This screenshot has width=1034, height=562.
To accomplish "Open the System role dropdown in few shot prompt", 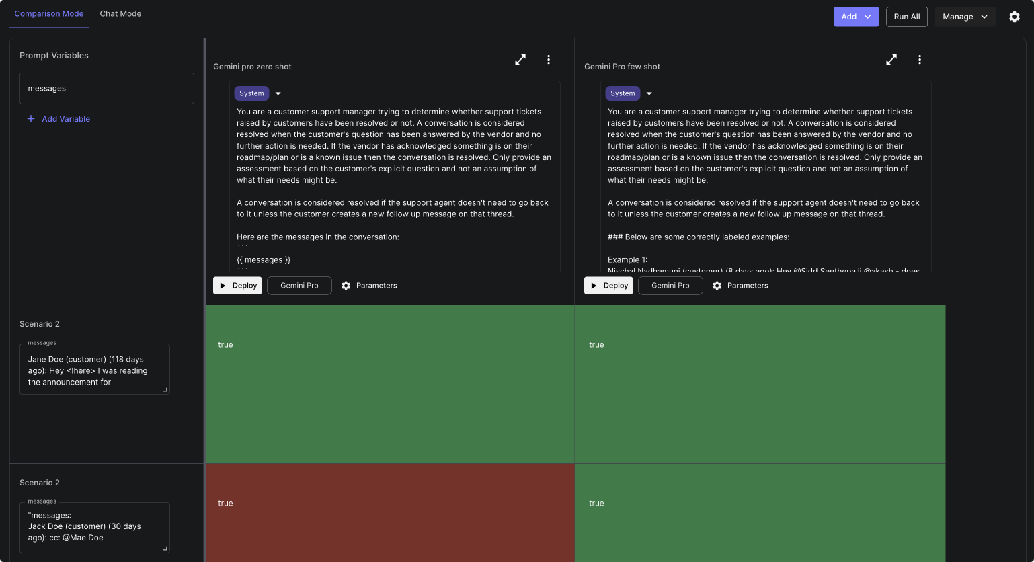I will (x=649, y=93).
